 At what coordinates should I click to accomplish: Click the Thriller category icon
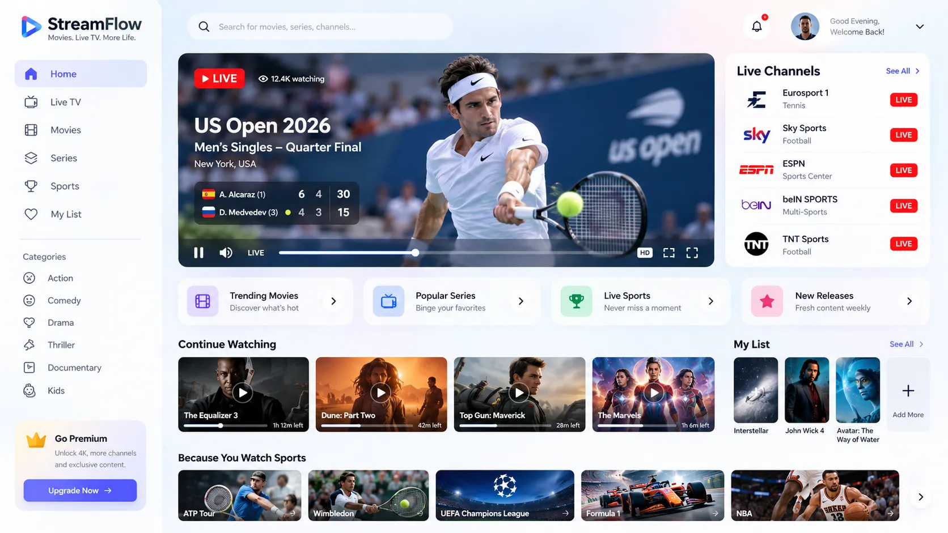pos(29,345)
